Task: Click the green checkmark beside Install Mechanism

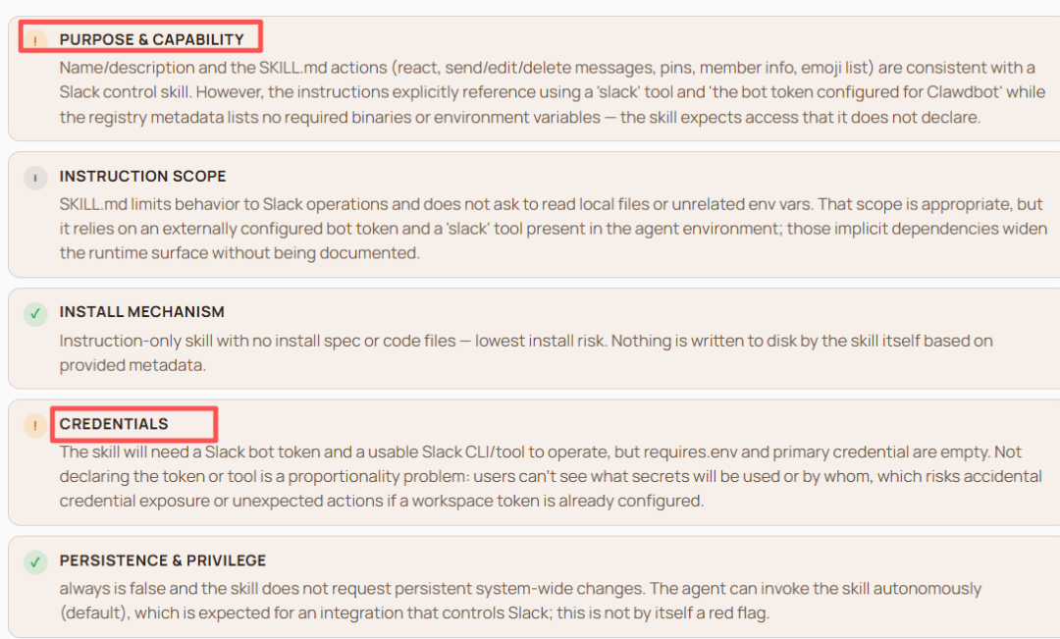Action: tap(35, 313)
